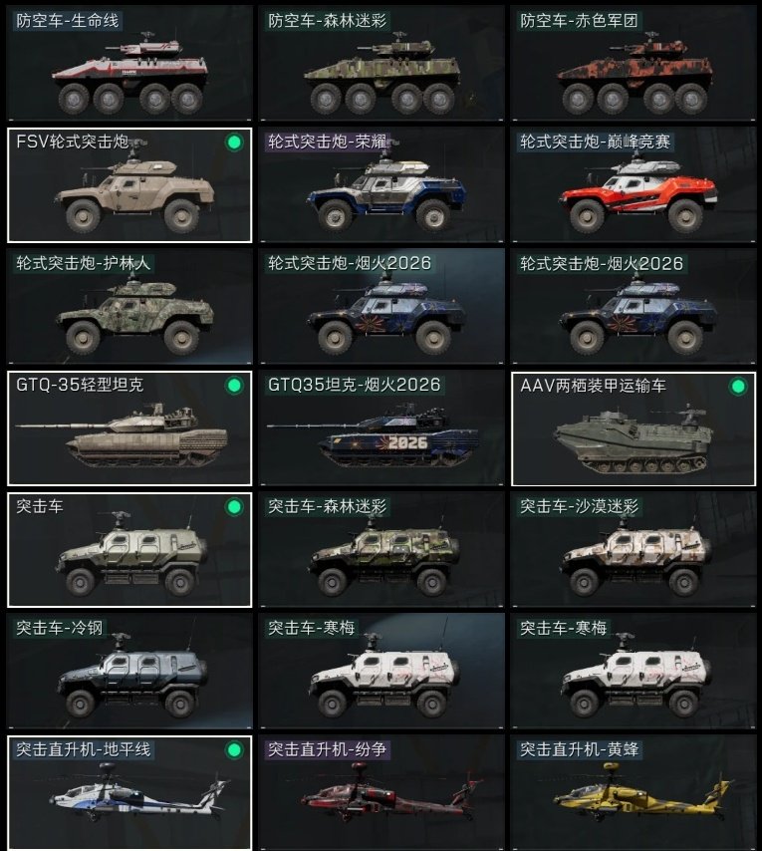
Task: Click the green dot on 突击直升机-地平线
Action: (x=234, y=750)
